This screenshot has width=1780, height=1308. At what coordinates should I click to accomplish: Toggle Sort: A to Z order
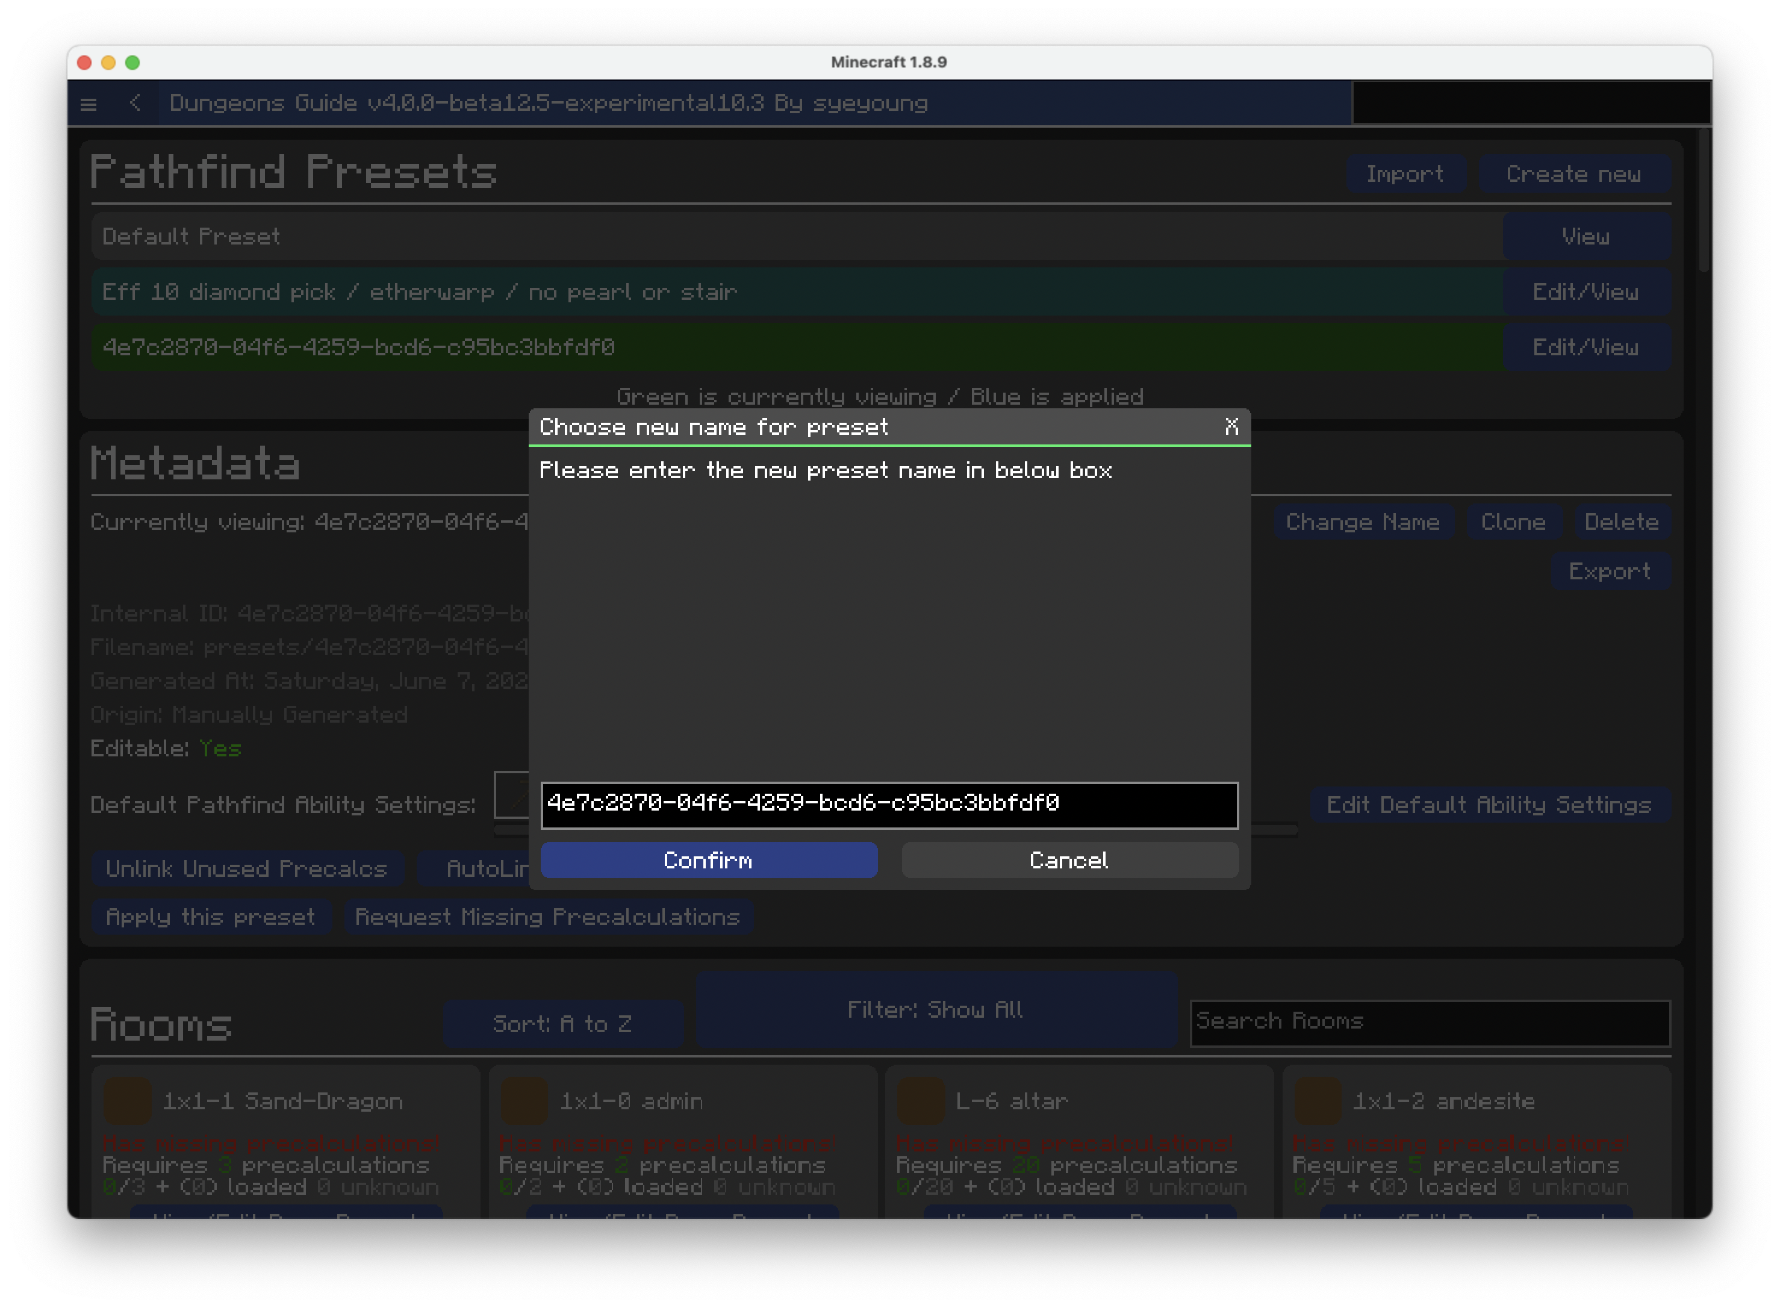point(562,1024)
